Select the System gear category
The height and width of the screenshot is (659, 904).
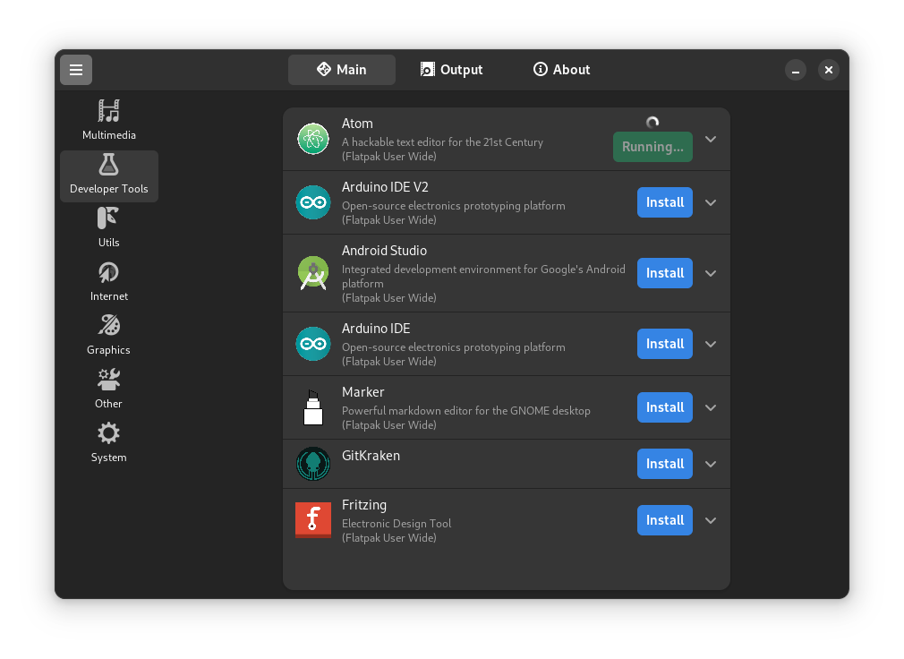point(108,433)
